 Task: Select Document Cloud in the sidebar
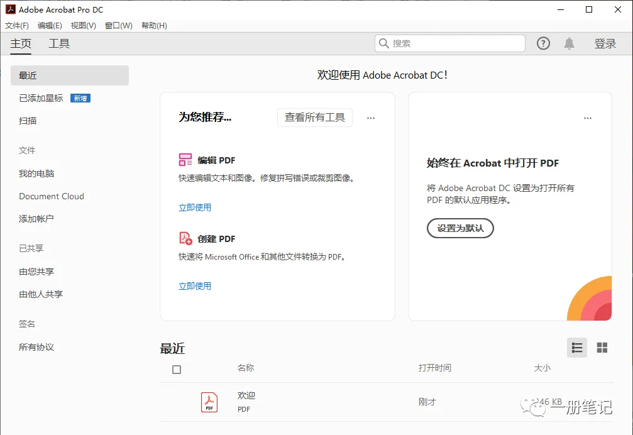[x=52, y=196]
